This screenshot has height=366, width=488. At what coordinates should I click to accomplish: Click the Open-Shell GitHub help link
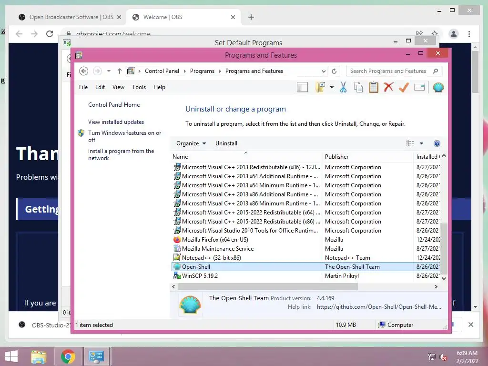point(379,307)
